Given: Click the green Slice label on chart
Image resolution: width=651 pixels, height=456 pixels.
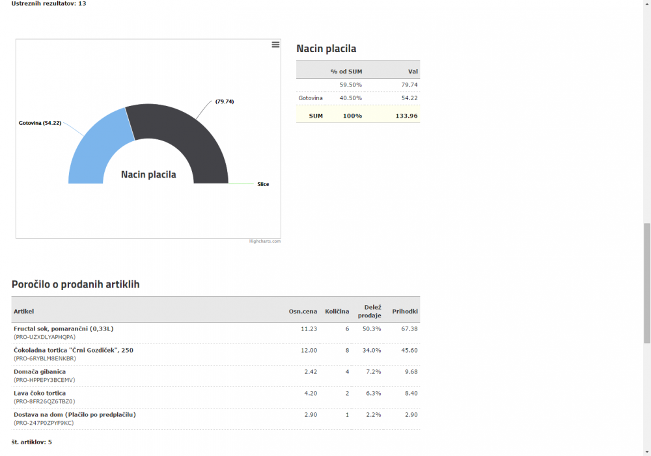Looking at the screenshot, I should [x=263, y=184].
